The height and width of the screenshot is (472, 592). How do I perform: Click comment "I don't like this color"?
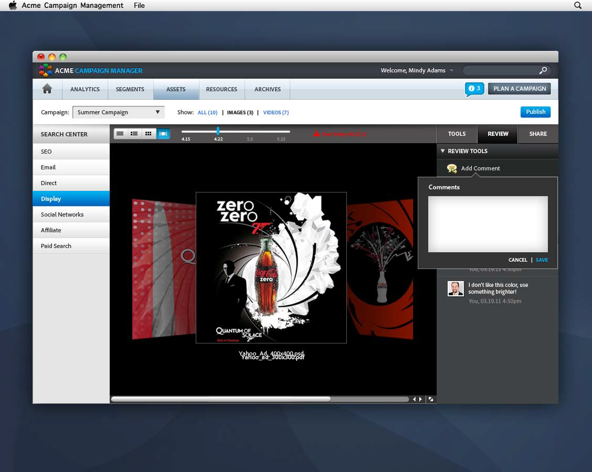tap(498, 288)
